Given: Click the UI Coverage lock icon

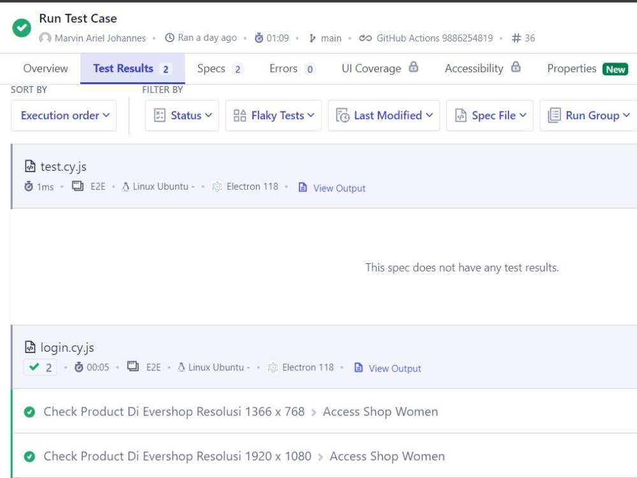Looking at the screenshot, I should tap(413, 68).
